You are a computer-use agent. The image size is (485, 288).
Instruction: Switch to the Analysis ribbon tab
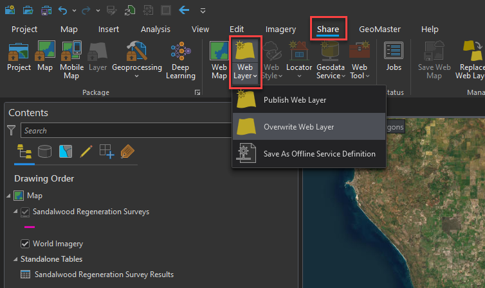pyautogui.click(x=155, y=29)
